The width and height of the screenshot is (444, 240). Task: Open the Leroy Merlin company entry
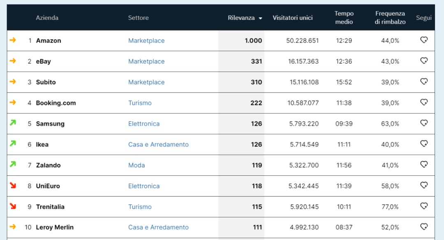pyautogui.click(x=55, y=227)
